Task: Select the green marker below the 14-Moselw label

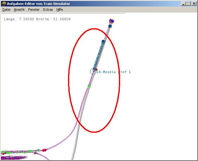Action: tap(89, 86)
